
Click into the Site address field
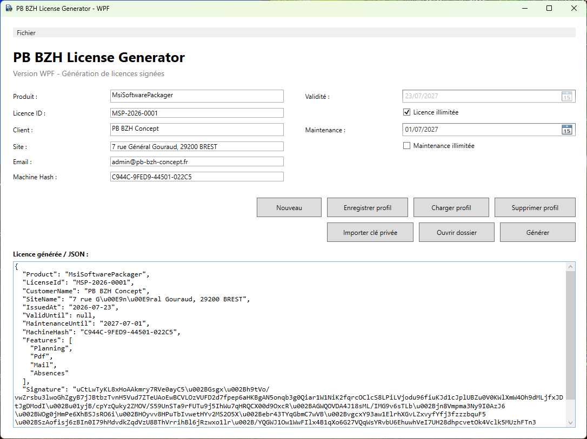coord(197,146)
